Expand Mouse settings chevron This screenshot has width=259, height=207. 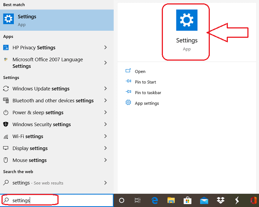click(x=105, y=160)
